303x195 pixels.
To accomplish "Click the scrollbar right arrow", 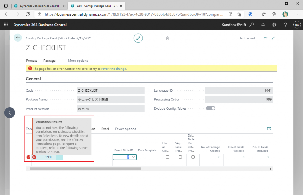I will tap(271, 169).
